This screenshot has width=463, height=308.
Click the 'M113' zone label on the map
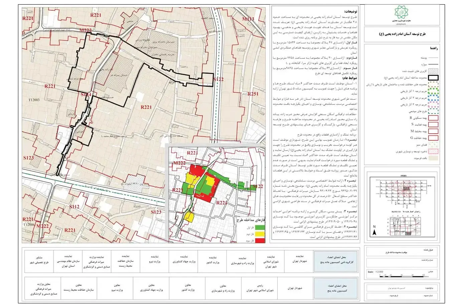pyautogui.click(x=248, y=19)
